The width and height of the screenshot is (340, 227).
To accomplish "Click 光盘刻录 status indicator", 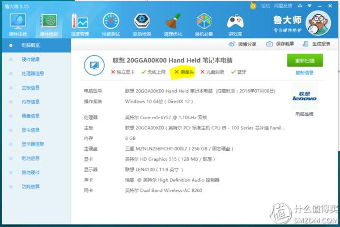I will click(212, 72).
